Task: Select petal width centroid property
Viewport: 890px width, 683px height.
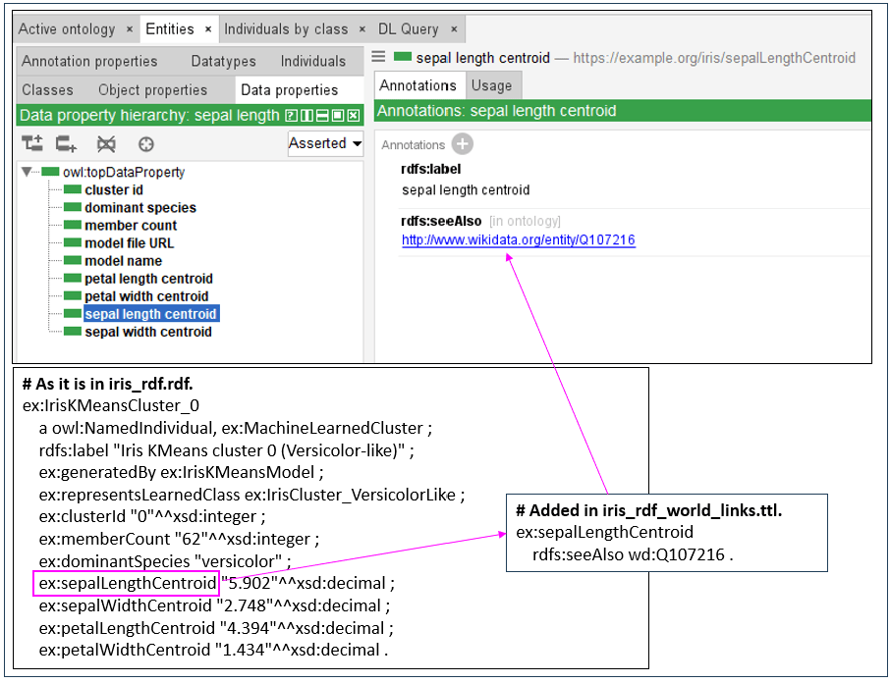Action: [x=146, y=296]
